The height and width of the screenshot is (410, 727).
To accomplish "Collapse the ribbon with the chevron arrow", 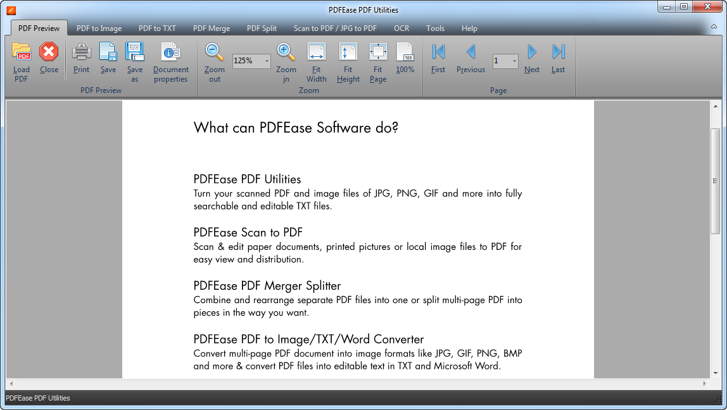I will [714, 27].
